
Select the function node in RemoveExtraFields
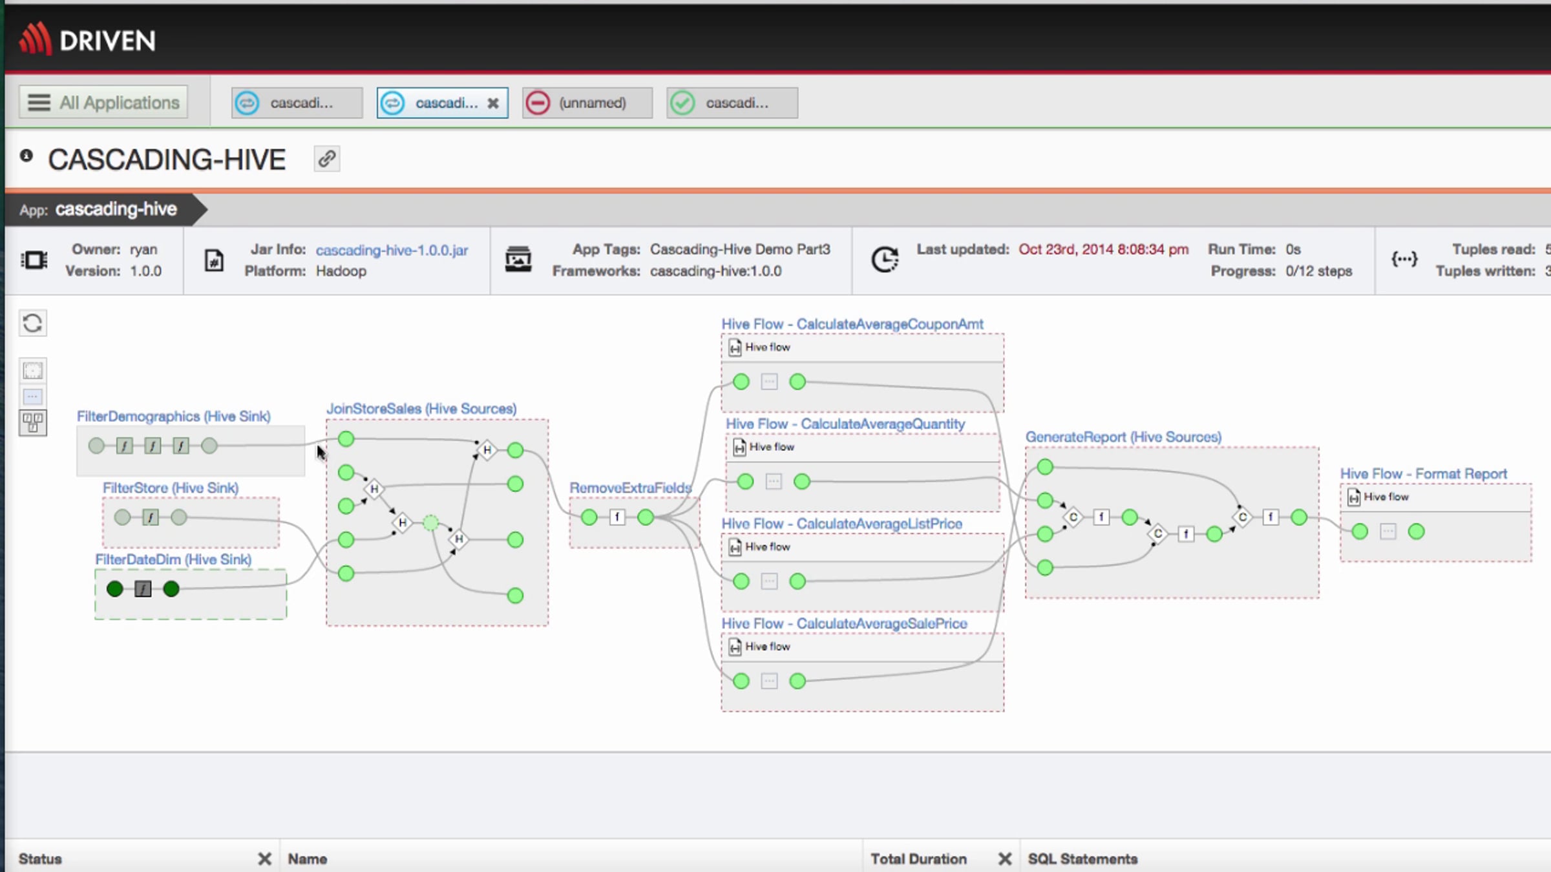coord(617,517)
